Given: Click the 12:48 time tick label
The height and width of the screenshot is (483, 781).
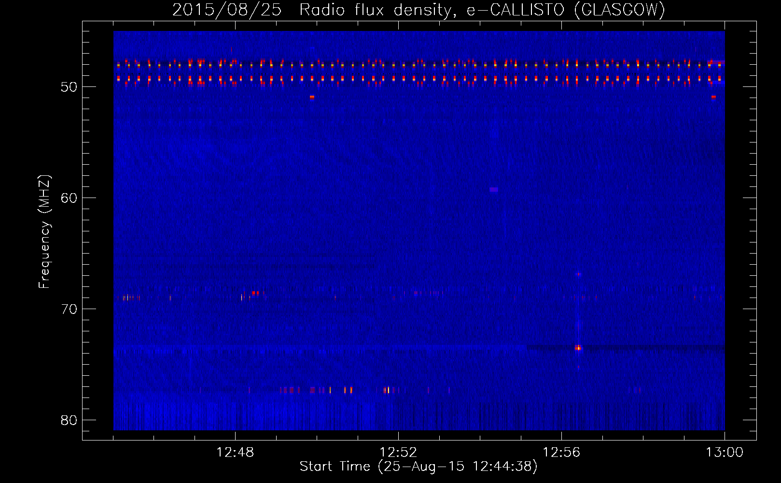Looking at the screenshot, I should (235, 453).
